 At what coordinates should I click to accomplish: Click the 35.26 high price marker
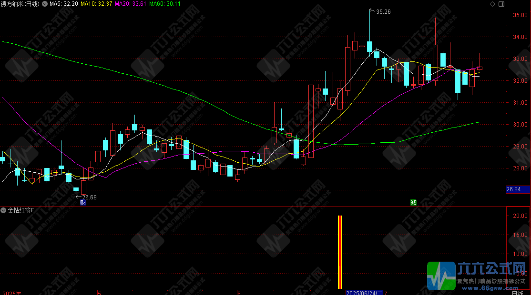pyautogui.click(x=383, y=11)
